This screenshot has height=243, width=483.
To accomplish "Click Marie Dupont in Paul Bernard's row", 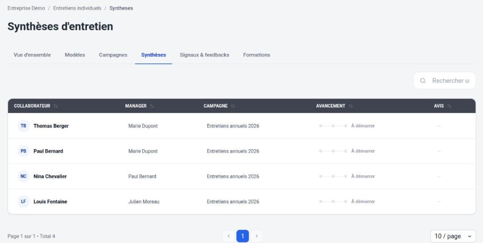I will [143, 151].
